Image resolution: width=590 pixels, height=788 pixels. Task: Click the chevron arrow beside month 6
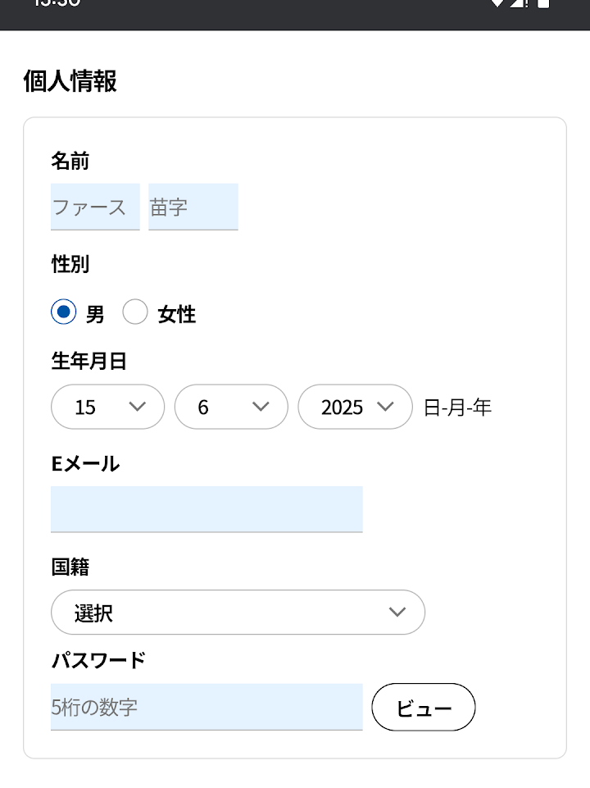[261, 406]
